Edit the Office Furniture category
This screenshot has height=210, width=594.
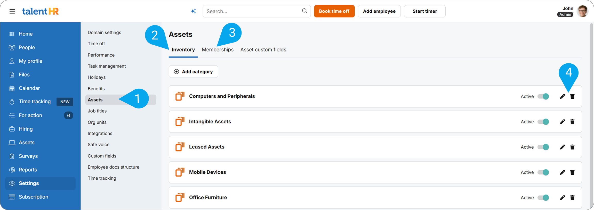click(562, 197)
